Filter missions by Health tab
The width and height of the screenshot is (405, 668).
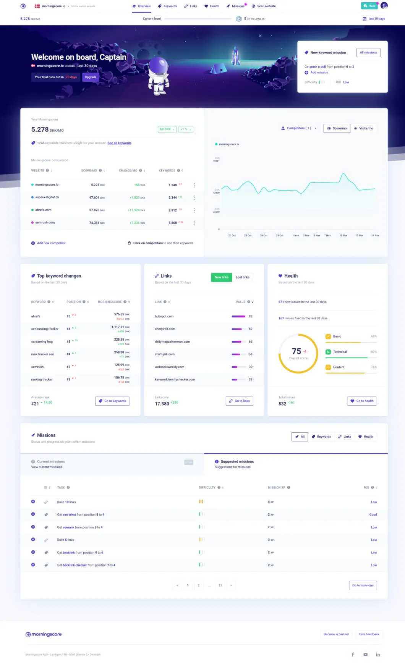[365, 437]
